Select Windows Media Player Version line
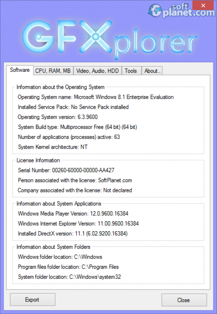Screen dimensions: 217x314 pyautogui.click(x=73, y=214)
